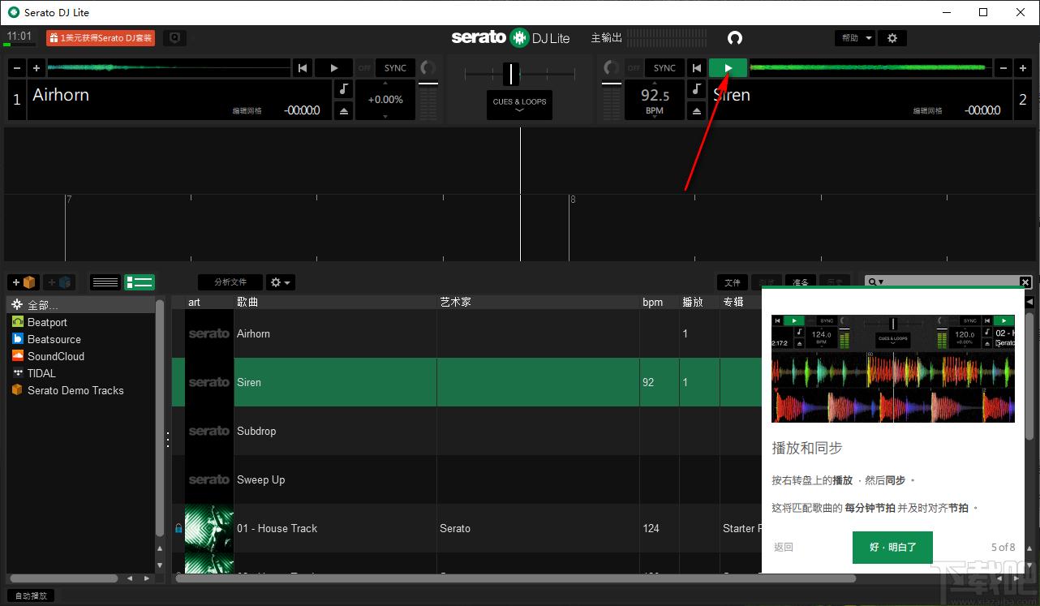Screen dimensions: 1040x606
Task: Toggle keylock note icon on deck 1
Action: pyautogui.click(x=344, y=89)
